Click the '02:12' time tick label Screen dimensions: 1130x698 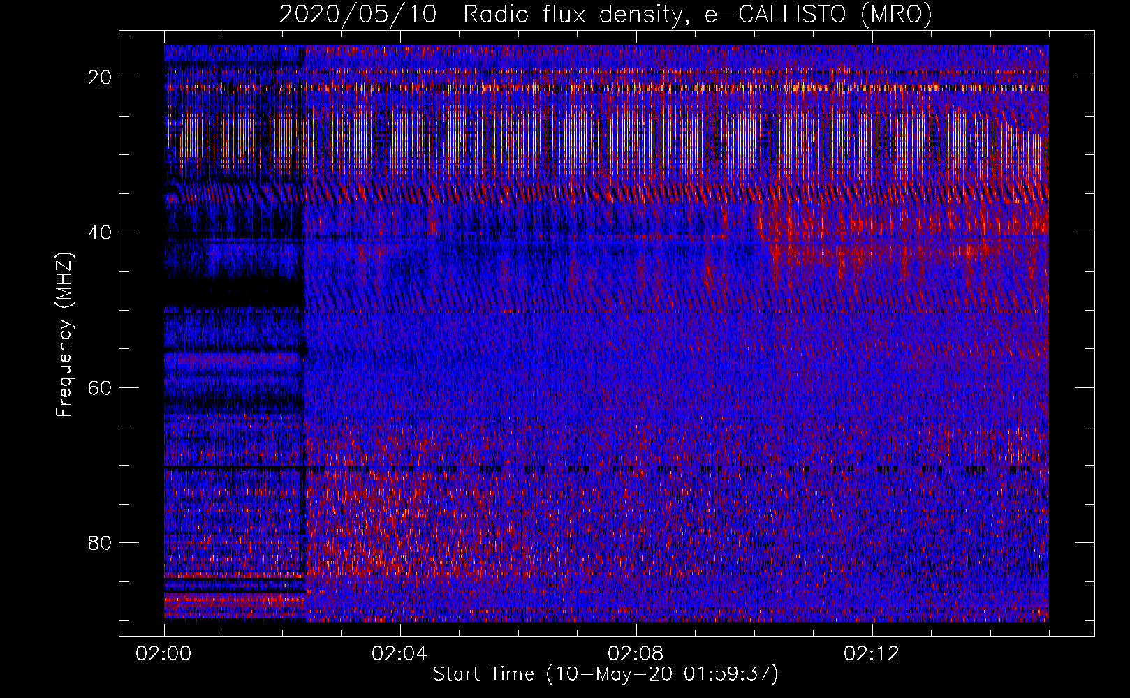click(872, 654)
